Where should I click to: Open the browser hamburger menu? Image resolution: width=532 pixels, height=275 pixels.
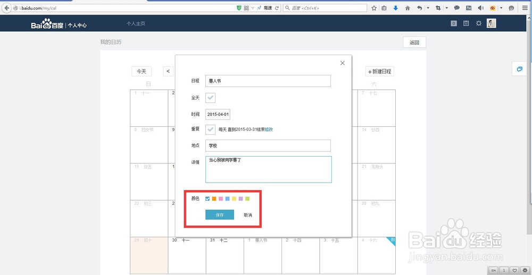[x=525, y=8]
